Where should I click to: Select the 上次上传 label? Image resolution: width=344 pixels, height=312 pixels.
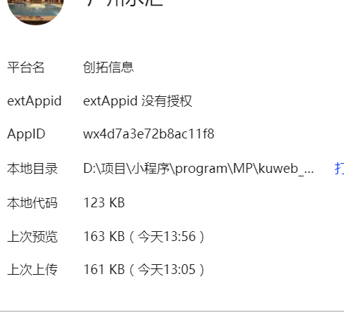[x=32, y=270]
